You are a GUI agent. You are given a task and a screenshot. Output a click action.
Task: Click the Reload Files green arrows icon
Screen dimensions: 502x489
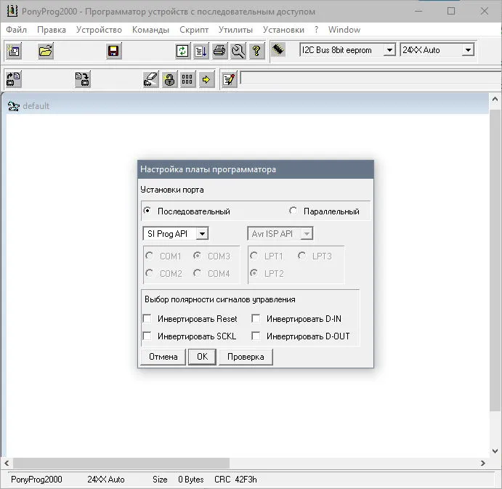point(182,51)
